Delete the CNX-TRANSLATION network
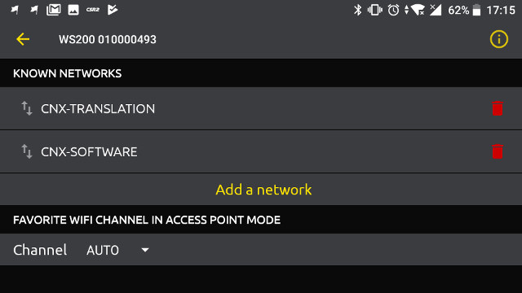This screenshot has width=522, height=293. pyautogui.click(x=498, y=108)
